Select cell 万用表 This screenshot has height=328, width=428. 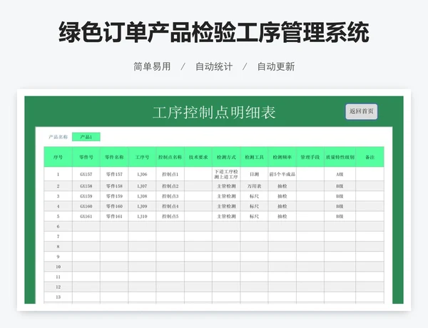pyautogui.click(x=254, y=186)
